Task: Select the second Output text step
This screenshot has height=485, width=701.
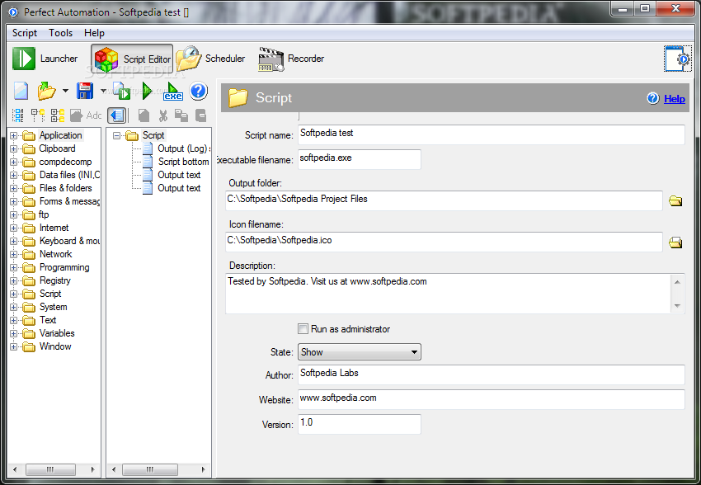Action: click(179, 188)
